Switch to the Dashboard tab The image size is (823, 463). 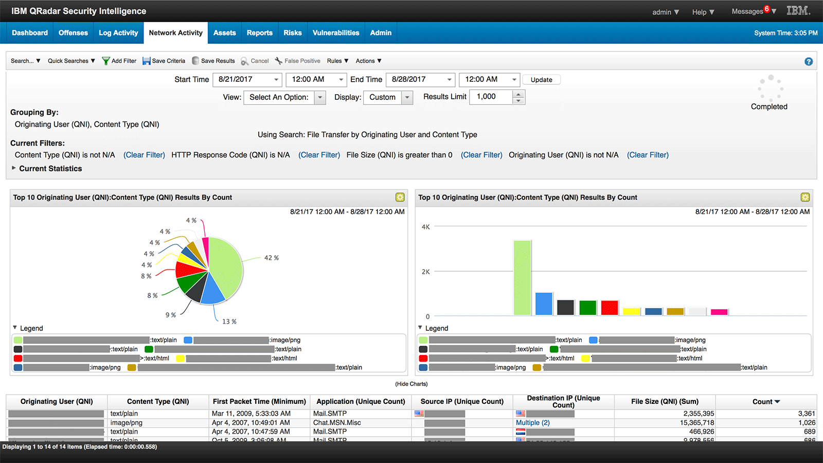click(x=30, y=32)
